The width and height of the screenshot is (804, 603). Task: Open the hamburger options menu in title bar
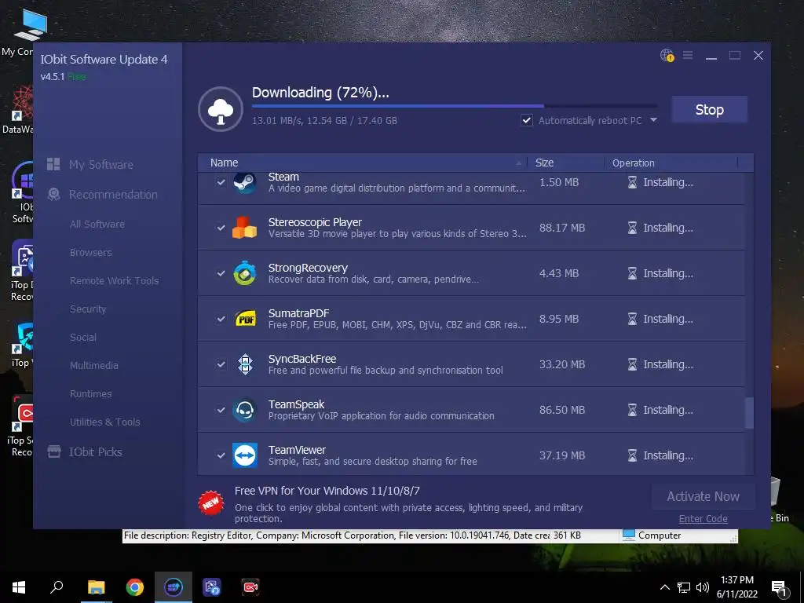tap(688, 55)
